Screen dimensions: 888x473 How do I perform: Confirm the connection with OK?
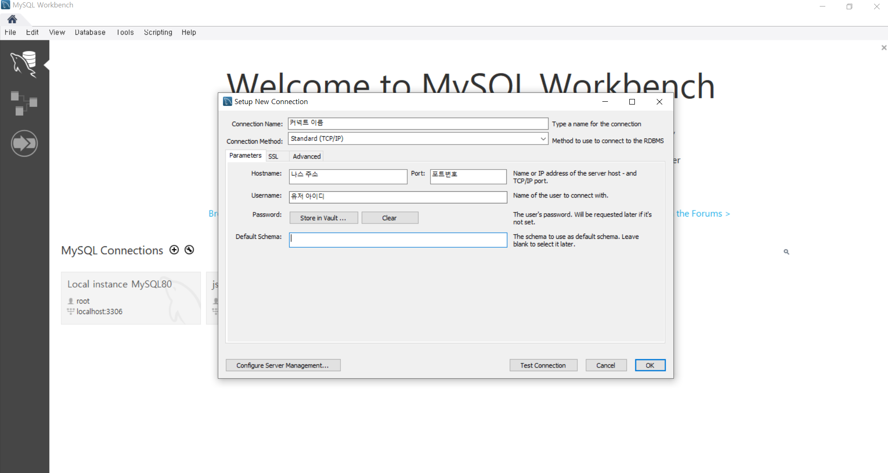(x=650, y=365)
